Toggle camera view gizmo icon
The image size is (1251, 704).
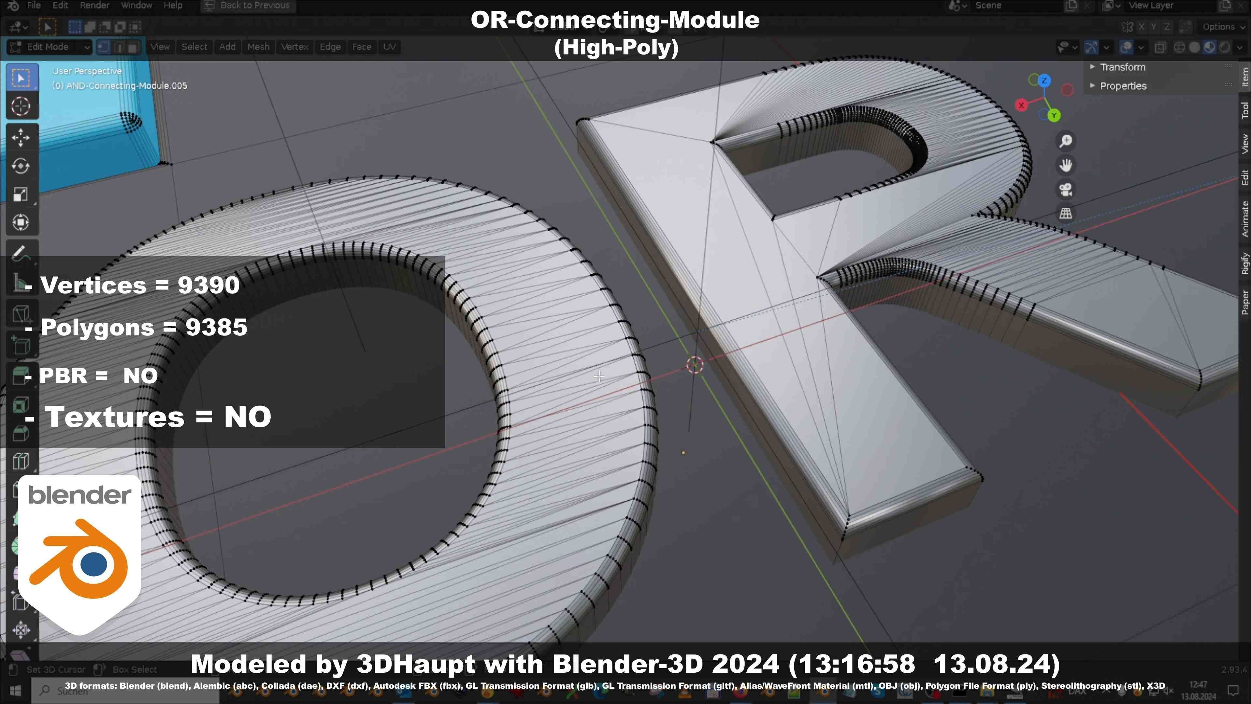[x=1066, y=189]
